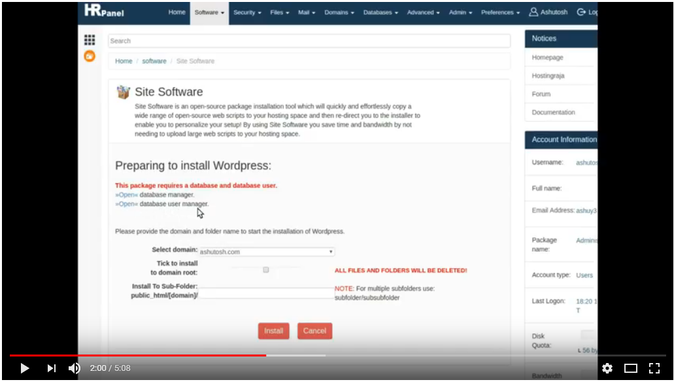This screenshot has height=382, width=674.
Task: Click the Install button
Action: (273, 331)
